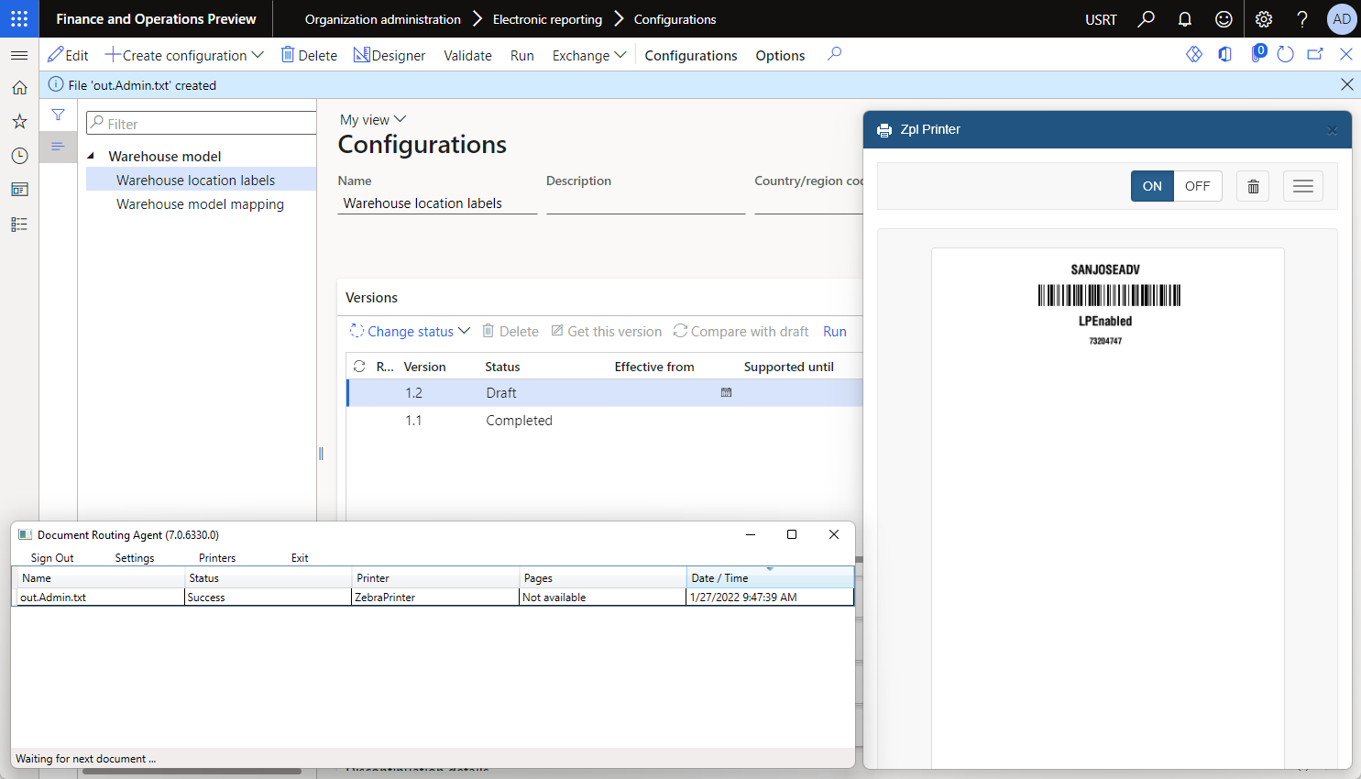This screenshot has height=779, width=1361.
Task: Collapse the Warehouse model tree node
Action: [91, 156]
